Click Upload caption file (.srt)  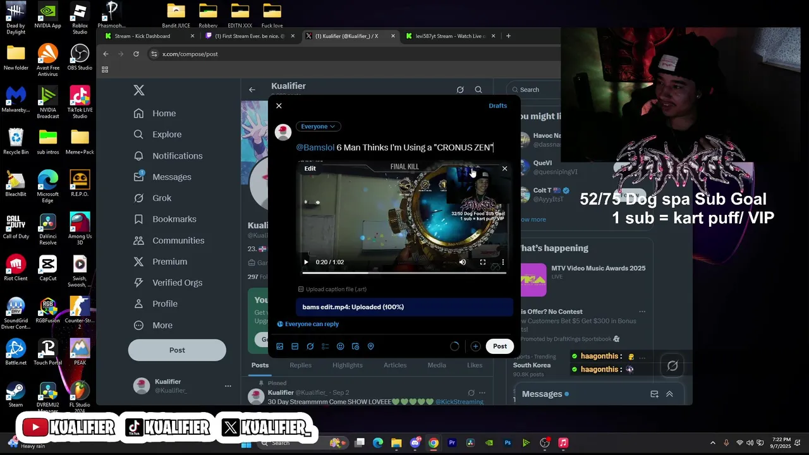pos(332,289)
